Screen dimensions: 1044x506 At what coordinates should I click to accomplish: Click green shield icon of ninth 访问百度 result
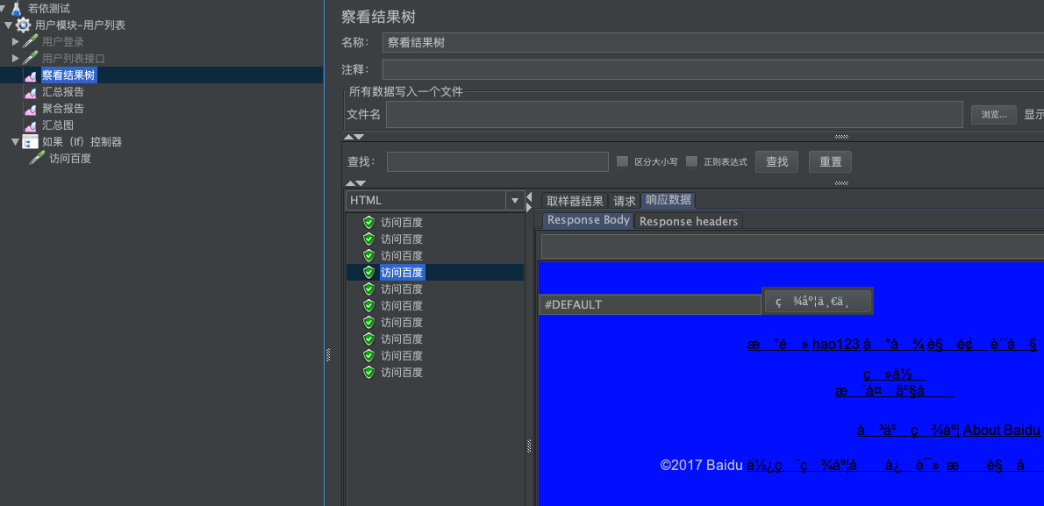pos(368,355)
